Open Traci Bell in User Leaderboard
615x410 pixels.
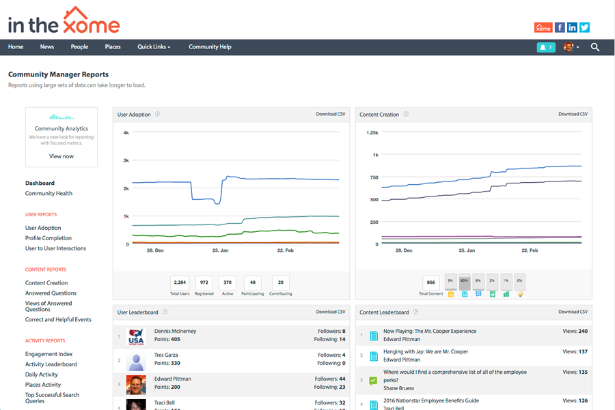[x=164, y=403]
